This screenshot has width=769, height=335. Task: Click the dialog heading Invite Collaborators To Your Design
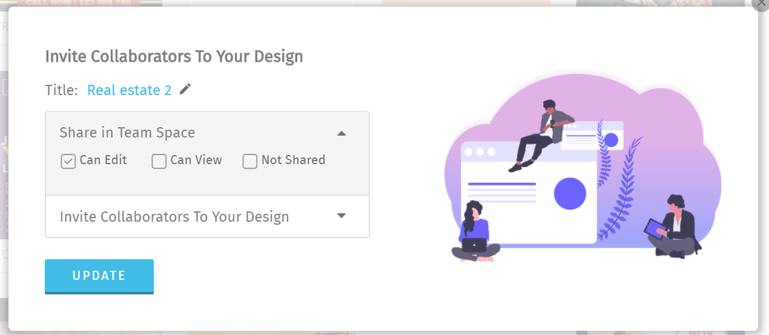point(174,57)
